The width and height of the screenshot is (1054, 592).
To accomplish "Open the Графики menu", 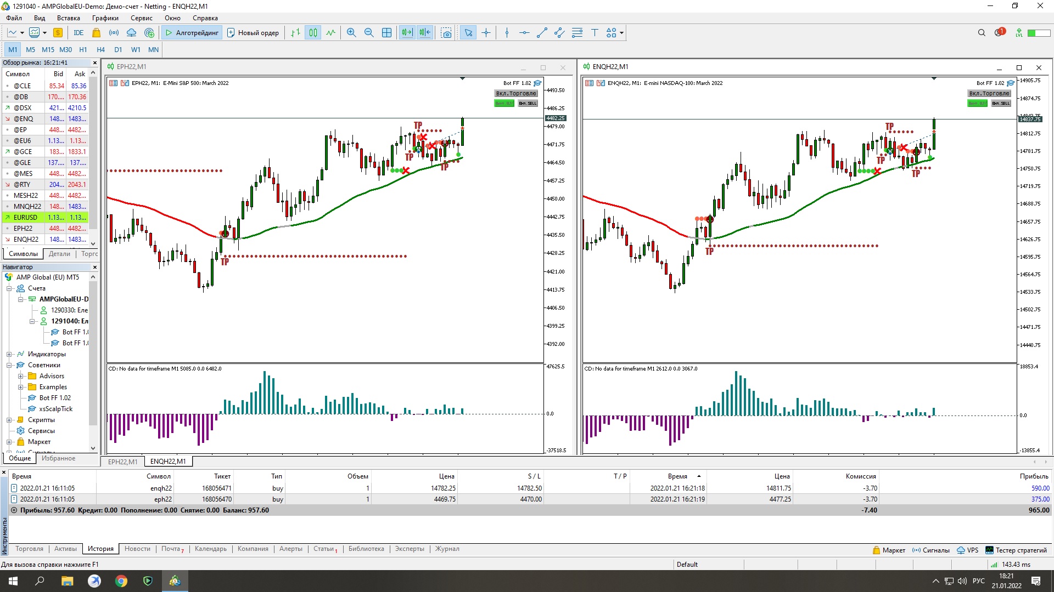I will click(105, 18).
